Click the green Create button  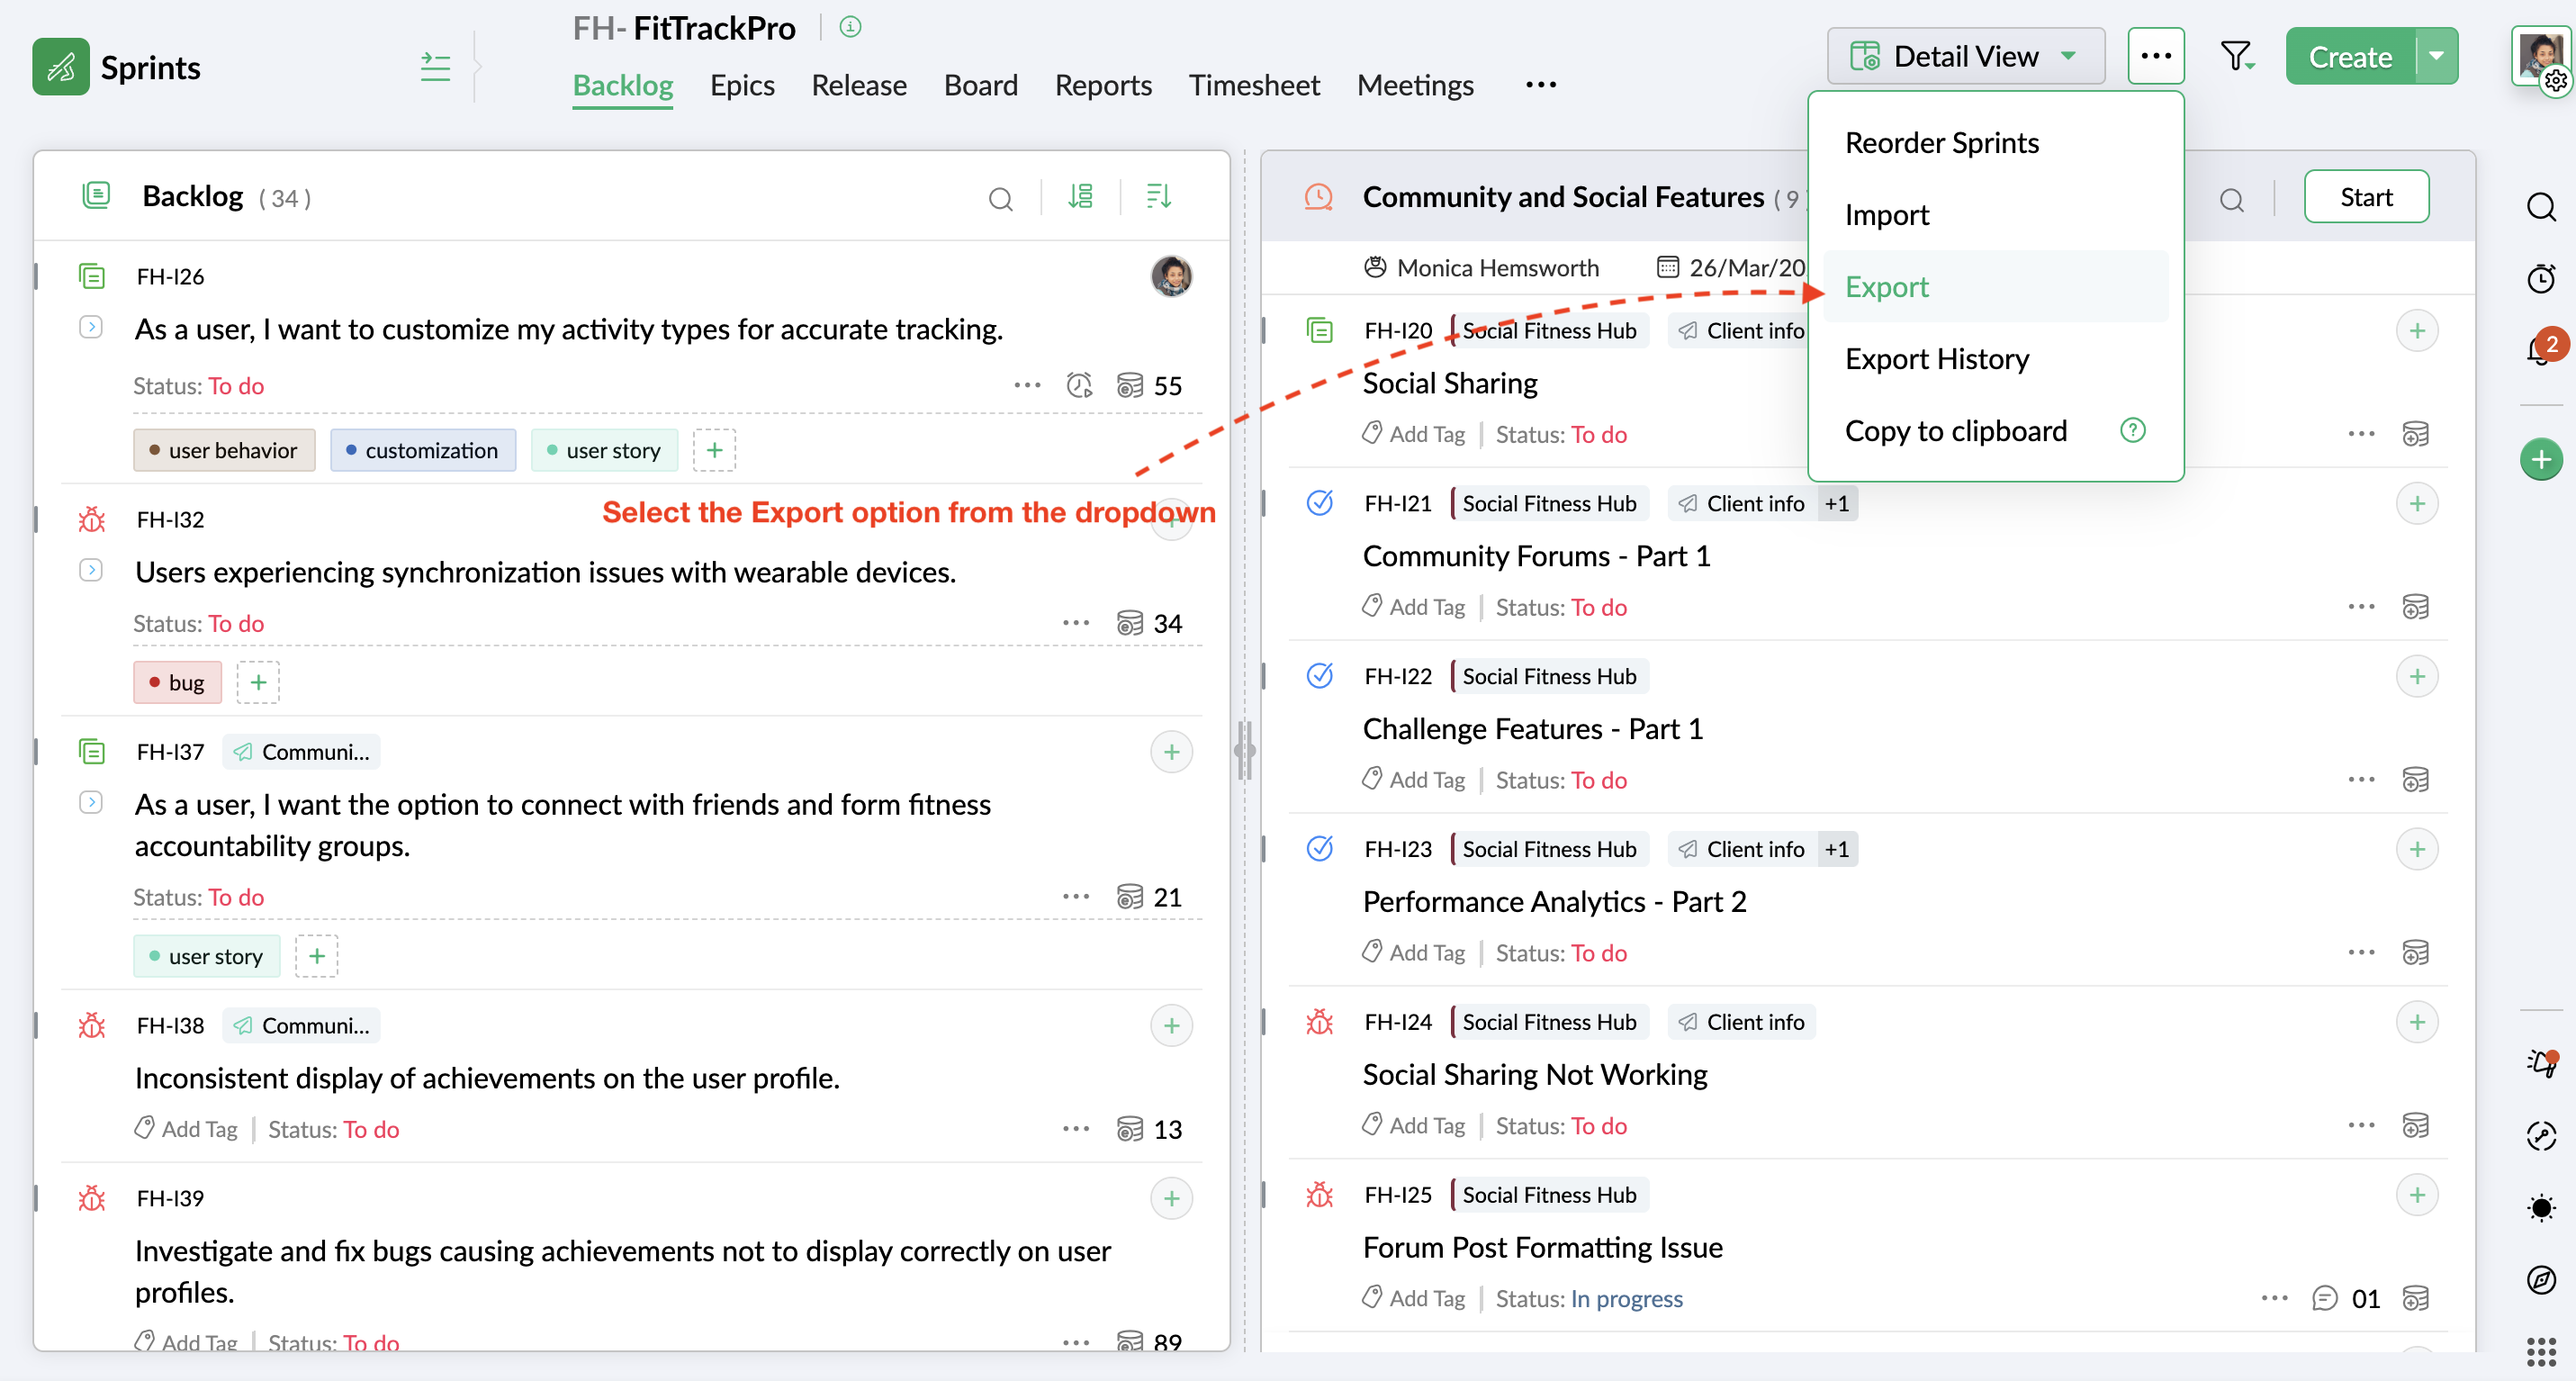click(2350, 57)
